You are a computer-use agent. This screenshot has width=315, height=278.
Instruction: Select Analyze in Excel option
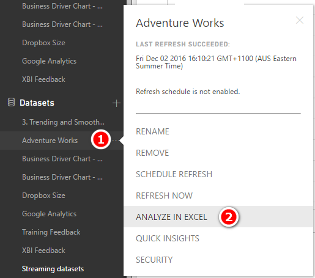pyautogui.click(x=171, y=217)
